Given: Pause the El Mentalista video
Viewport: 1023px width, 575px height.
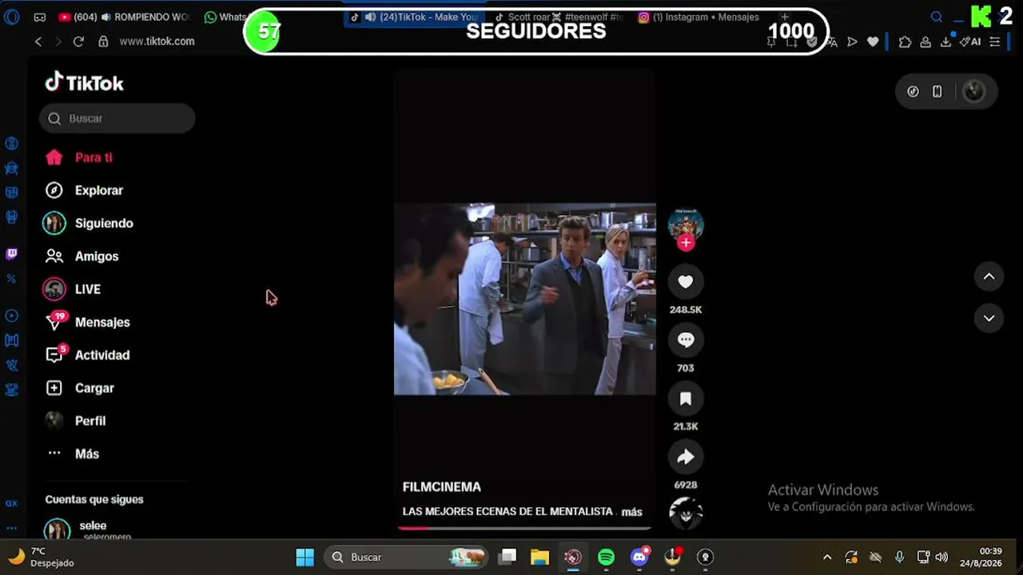Looking at the screenshot, I should (x=525, y=299).
